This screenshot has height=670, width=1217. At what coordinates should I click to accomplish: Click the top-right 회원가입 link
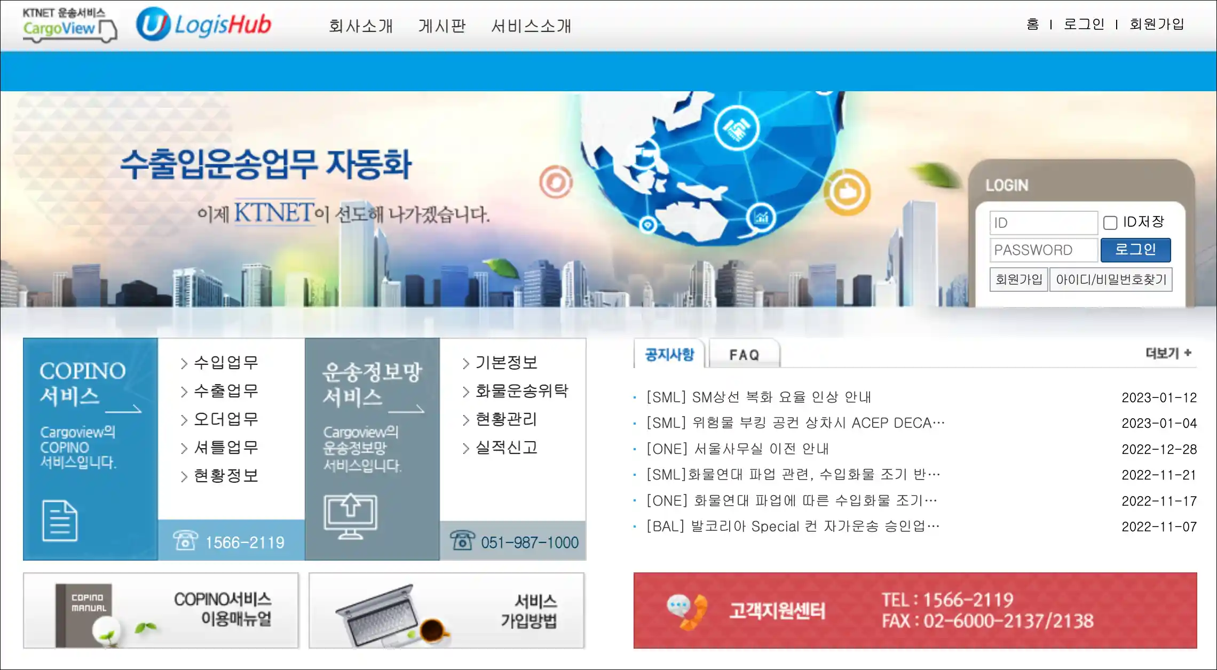1157,24
